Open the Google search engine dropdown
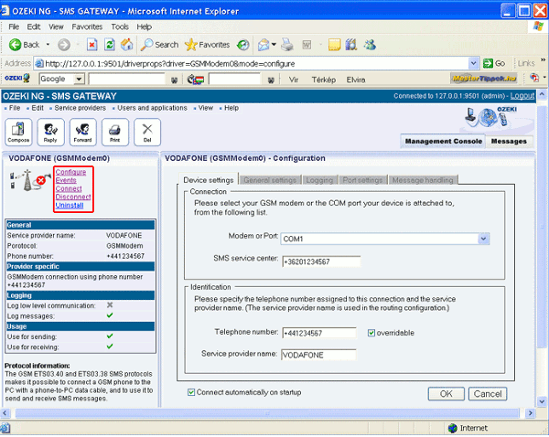This screenshot has width=549, height=437. pyautogui.click(x=79, y=79)
